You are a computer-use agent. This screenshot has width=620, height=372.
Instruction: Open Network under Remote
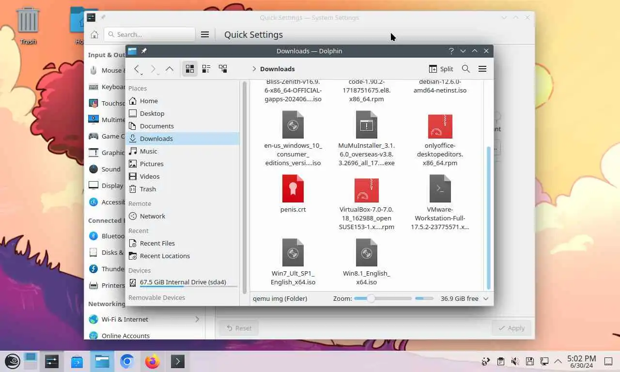[x=183, y=216]
